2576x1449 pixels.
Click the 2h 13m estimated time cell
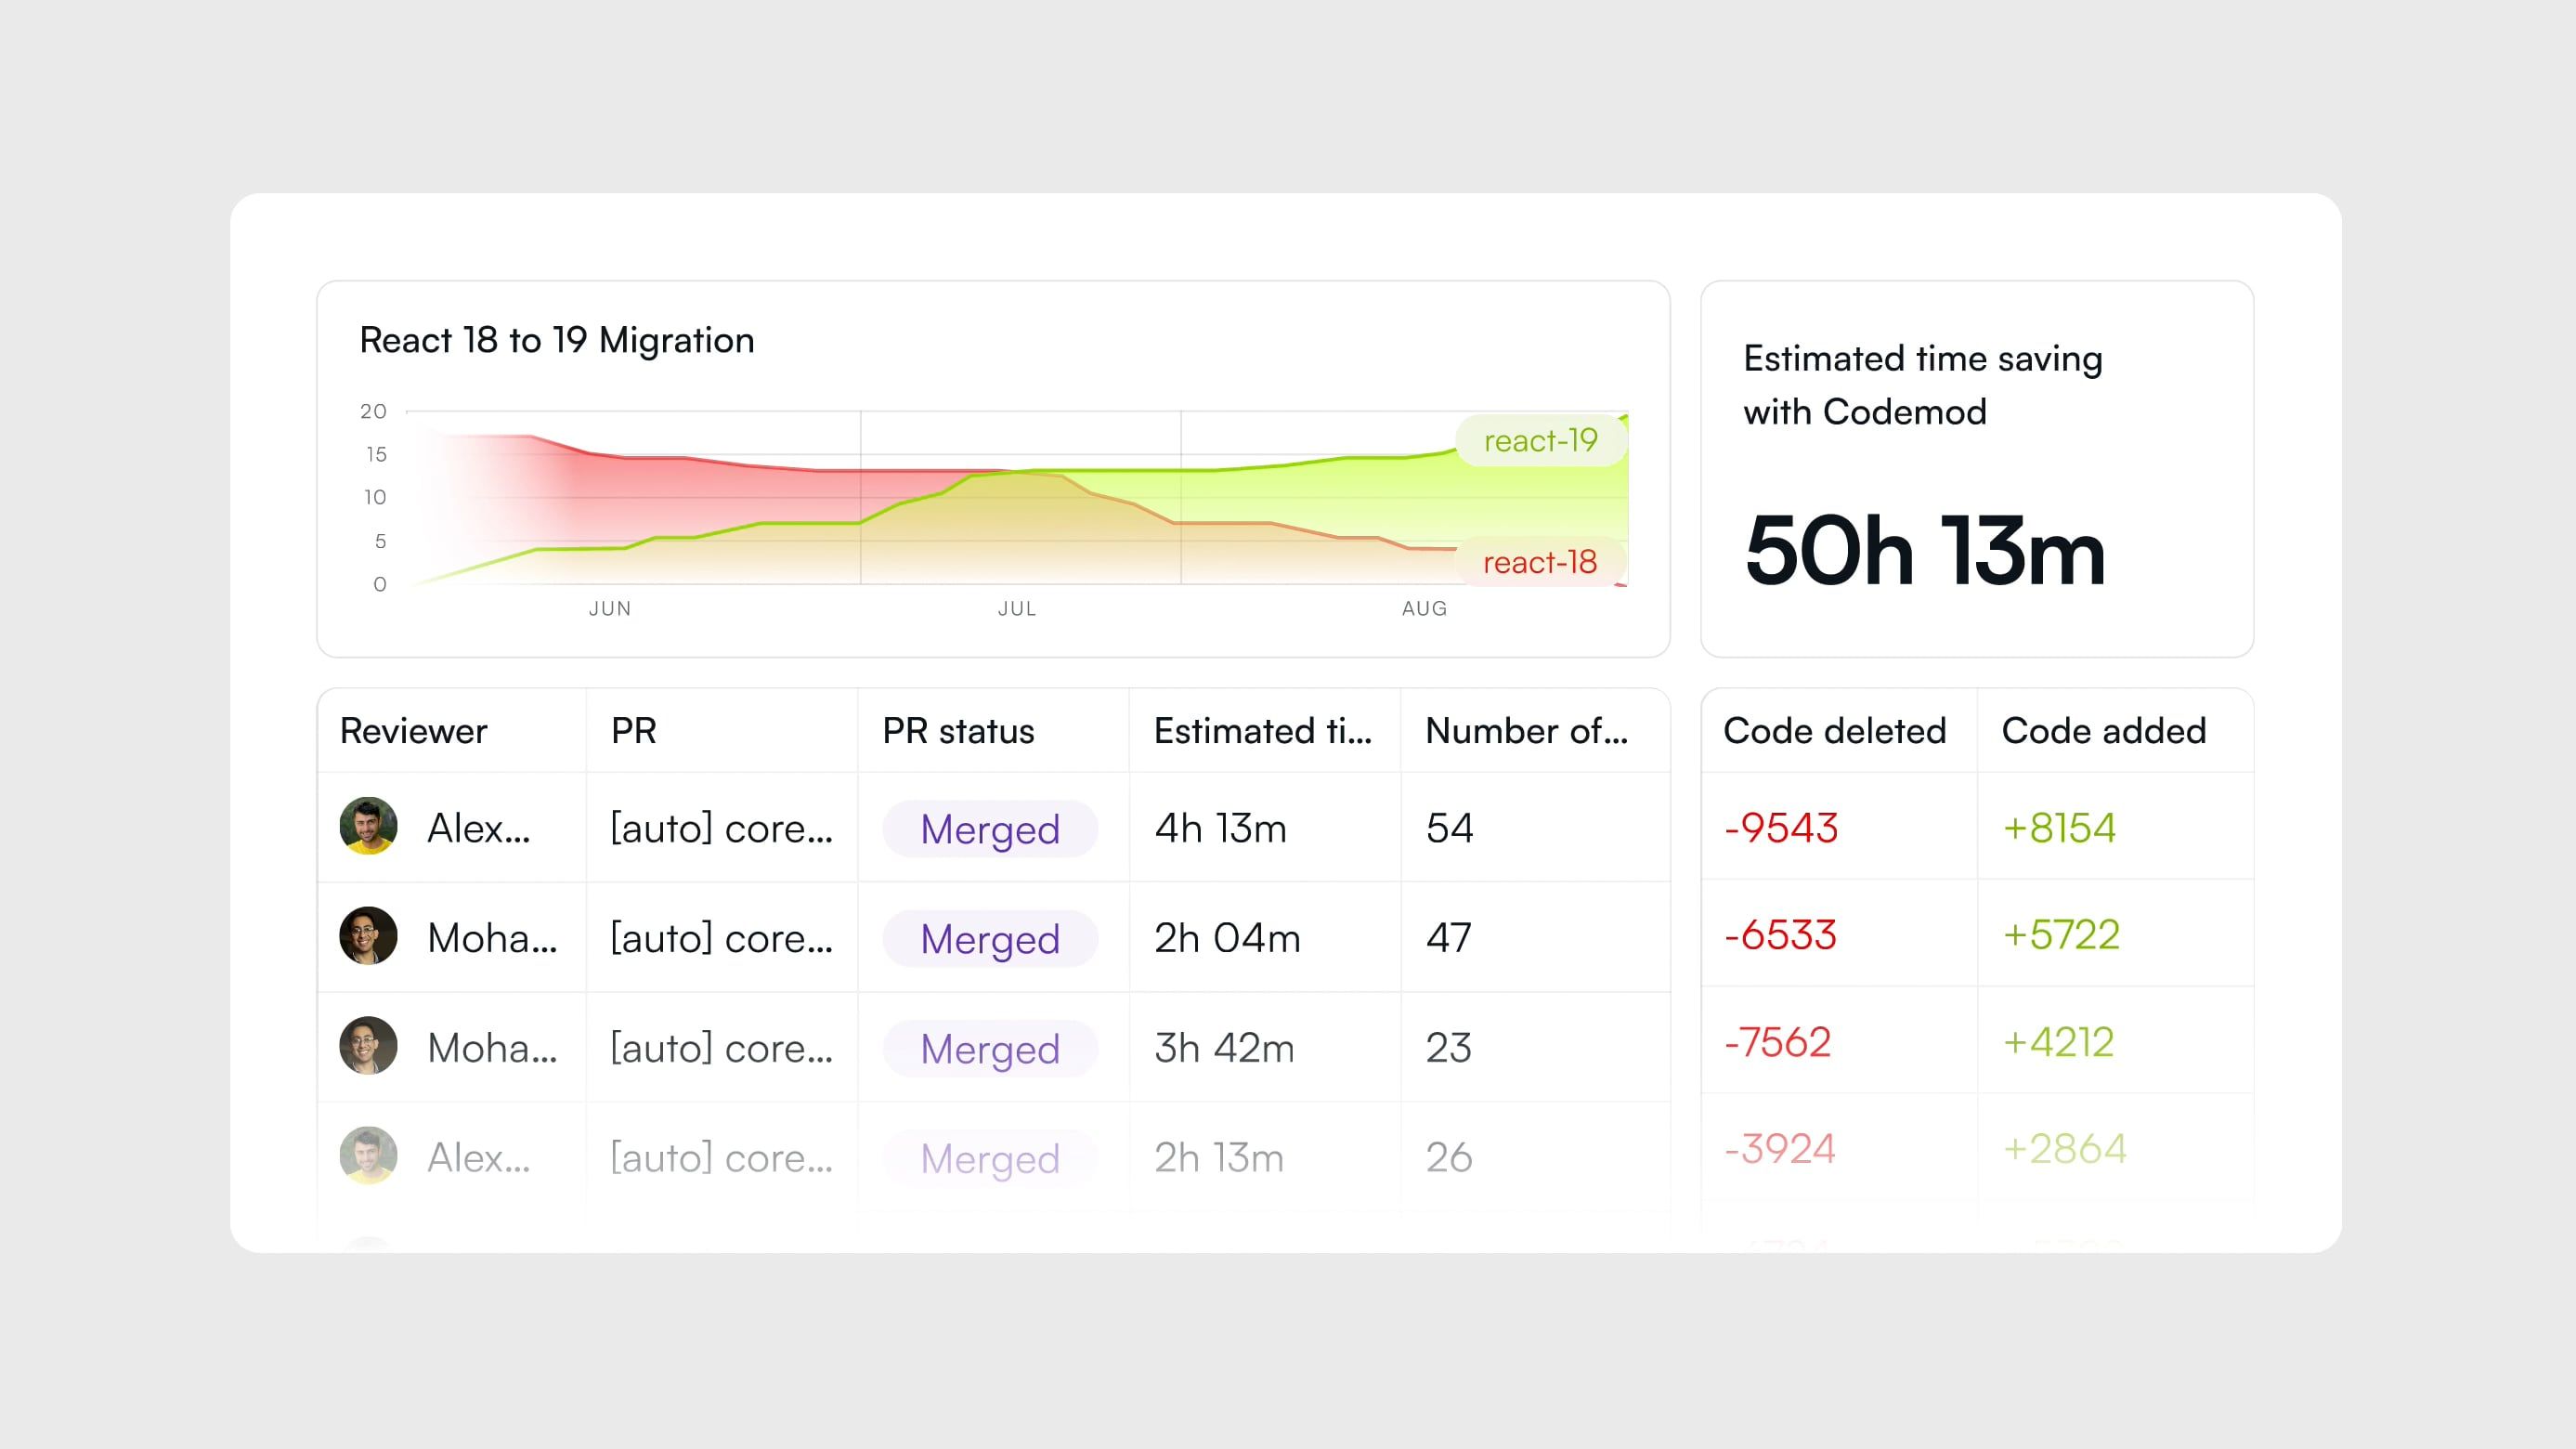1219,1158
